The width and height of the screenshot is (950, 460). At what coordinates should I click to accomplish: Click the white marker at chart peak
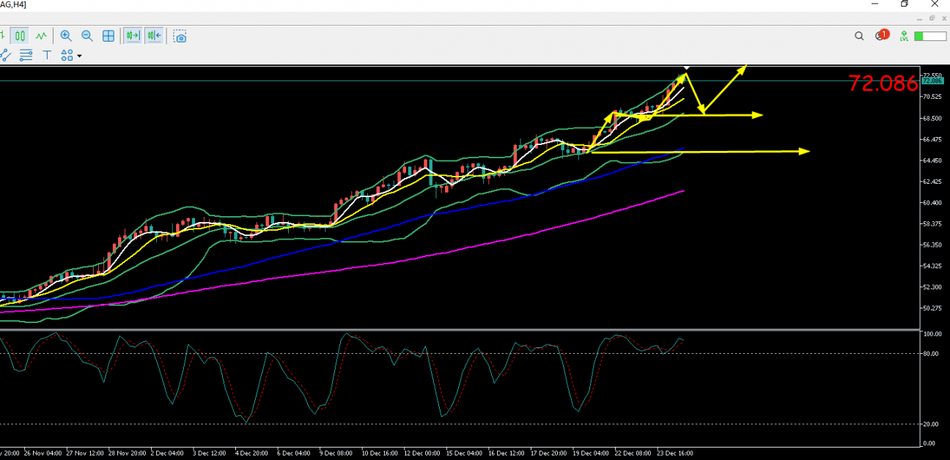tap(687, 67)
